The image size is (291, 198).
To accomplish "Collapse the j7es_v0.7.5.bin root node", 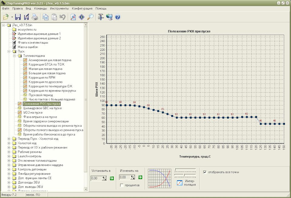I will click(x=3, y=25).
